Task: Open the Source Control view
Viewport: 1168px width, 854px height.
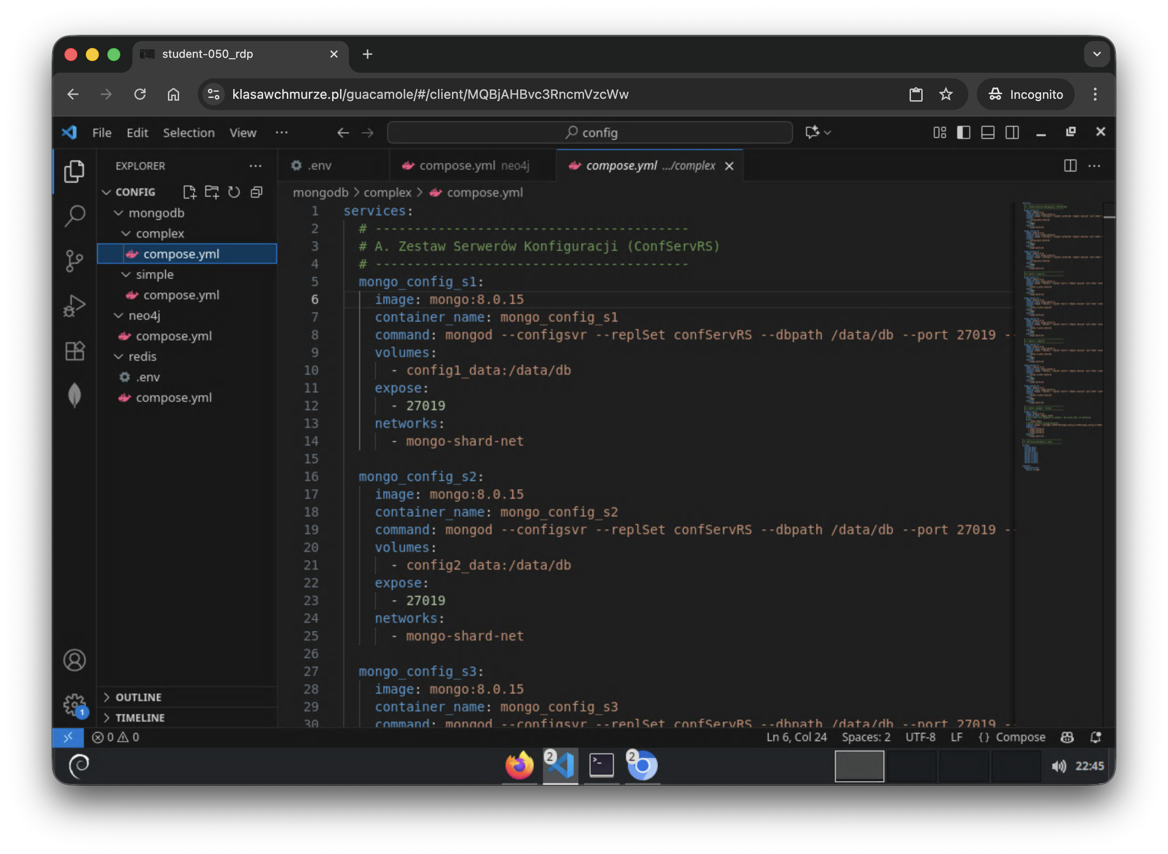Action: 75,260
